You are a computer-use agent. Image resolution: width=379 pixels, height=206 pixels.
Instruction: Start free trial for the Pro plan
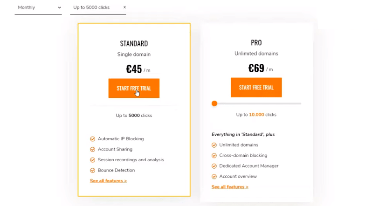[256, 88]
